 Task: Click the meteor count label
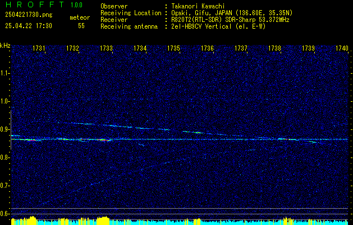(x=80, y=17)
